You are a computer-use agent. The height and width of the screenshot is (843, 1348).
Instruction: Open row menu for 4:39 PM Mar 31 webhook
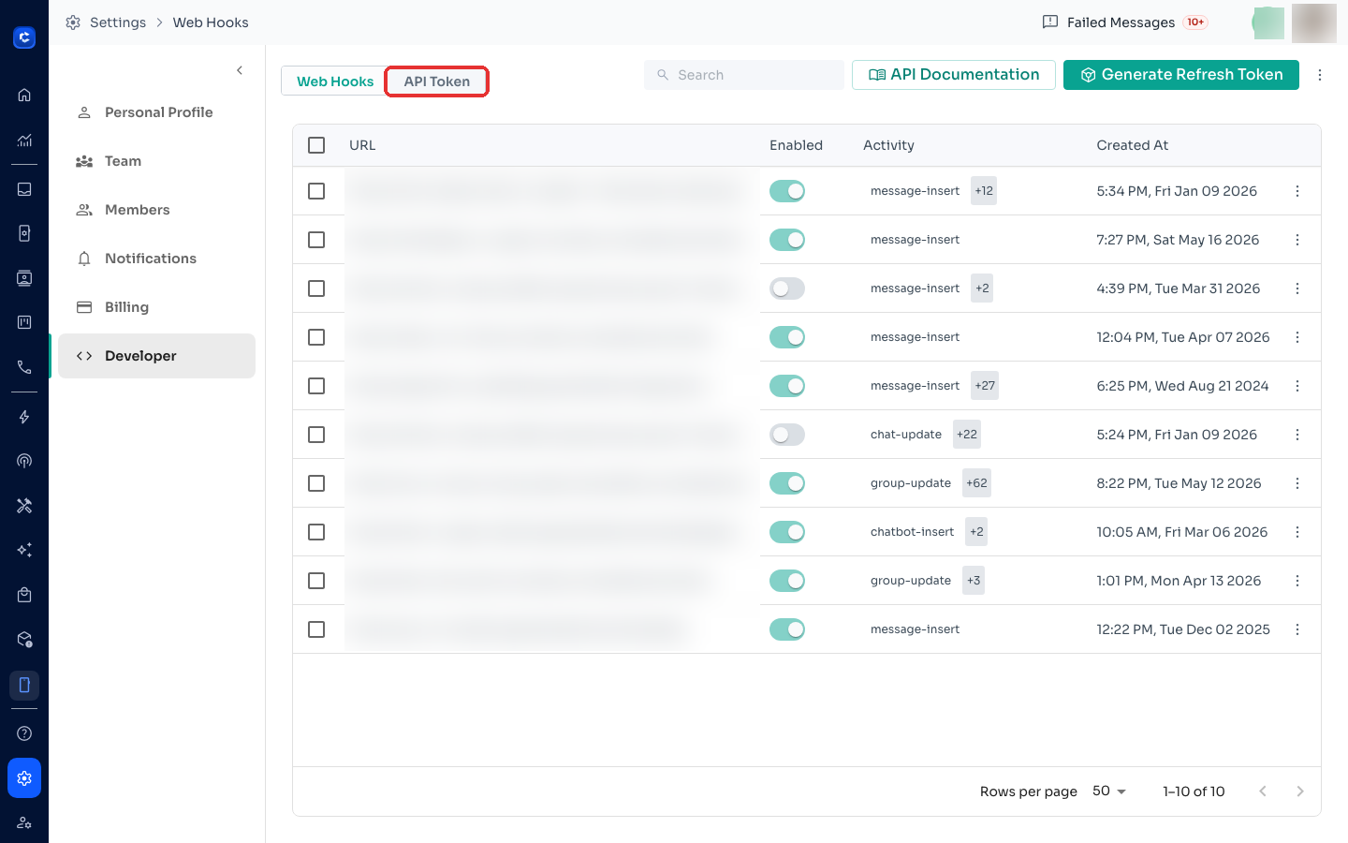pyautogui.click(x=1297, y=288)
